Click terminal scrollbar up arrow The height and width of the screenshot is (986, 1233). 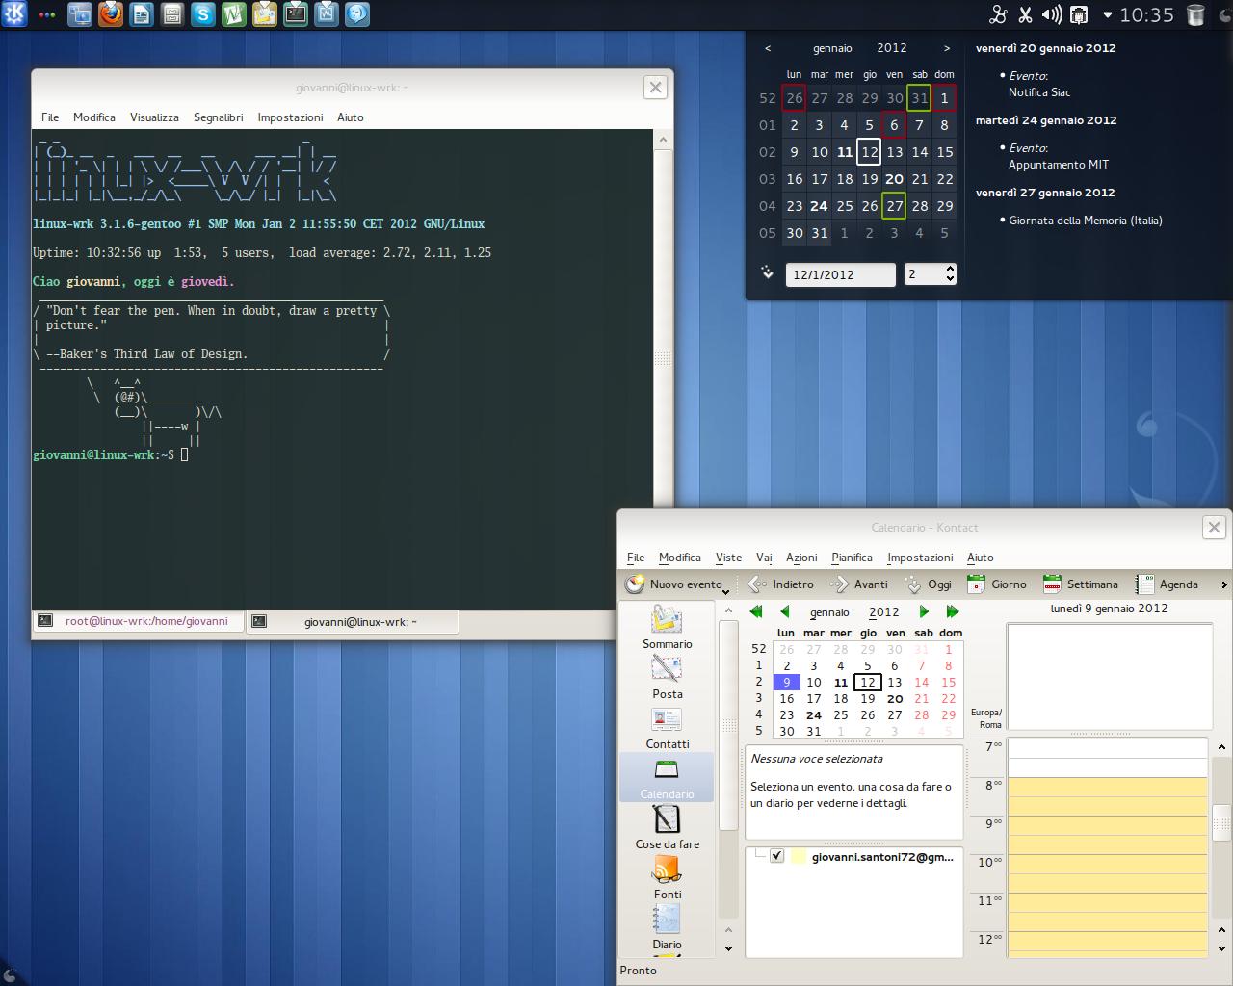click(663, 140)
